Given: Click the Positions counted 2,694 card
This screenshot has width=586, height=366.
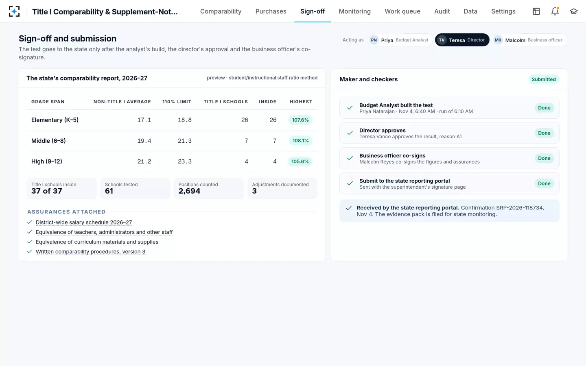Looking at the screenshot, I should pyautogui.click(x=208, y=188).
